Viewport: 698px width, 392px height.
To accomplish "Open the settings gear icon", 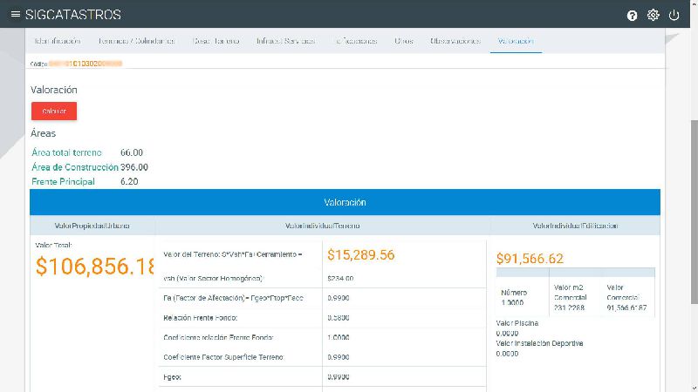I will coord(653,15).
